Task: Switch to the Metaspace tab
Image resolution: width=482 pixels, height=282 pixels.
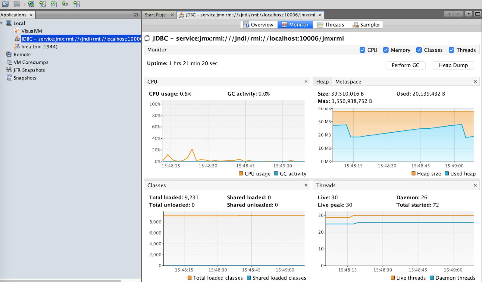Action: [x=348, y=81]
